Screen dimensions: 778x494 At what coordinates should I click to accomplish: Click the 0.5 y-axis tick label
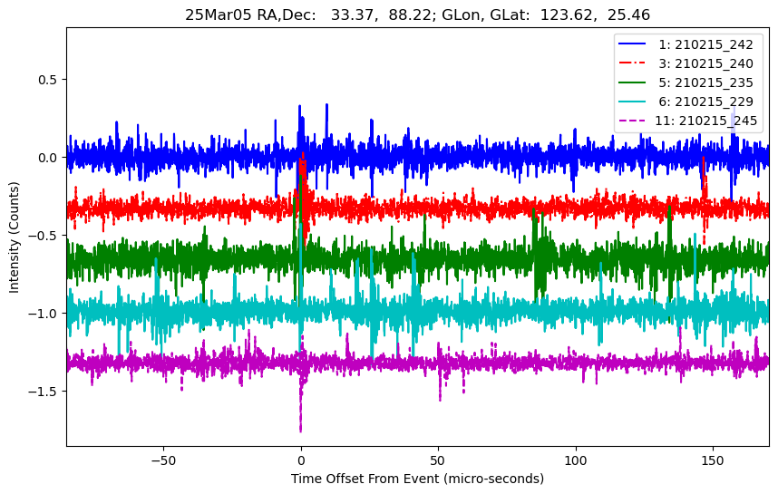(x=49, y=80)
